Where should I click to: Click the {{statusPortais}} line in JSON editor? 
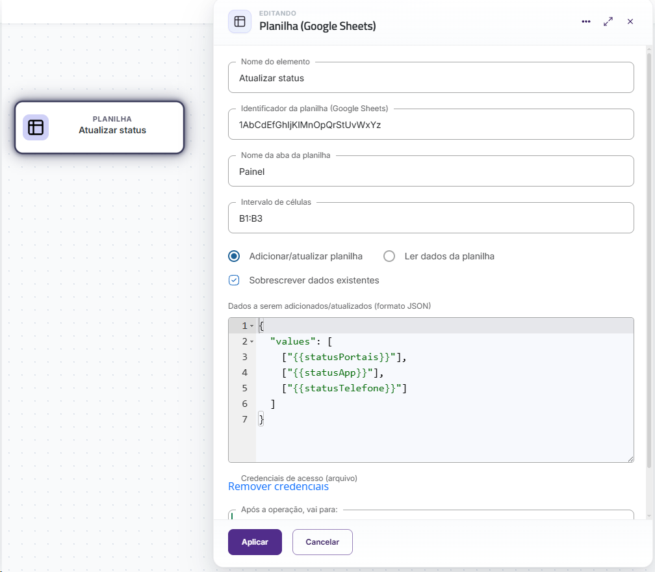pyautogui.click(x=344, y=357)
